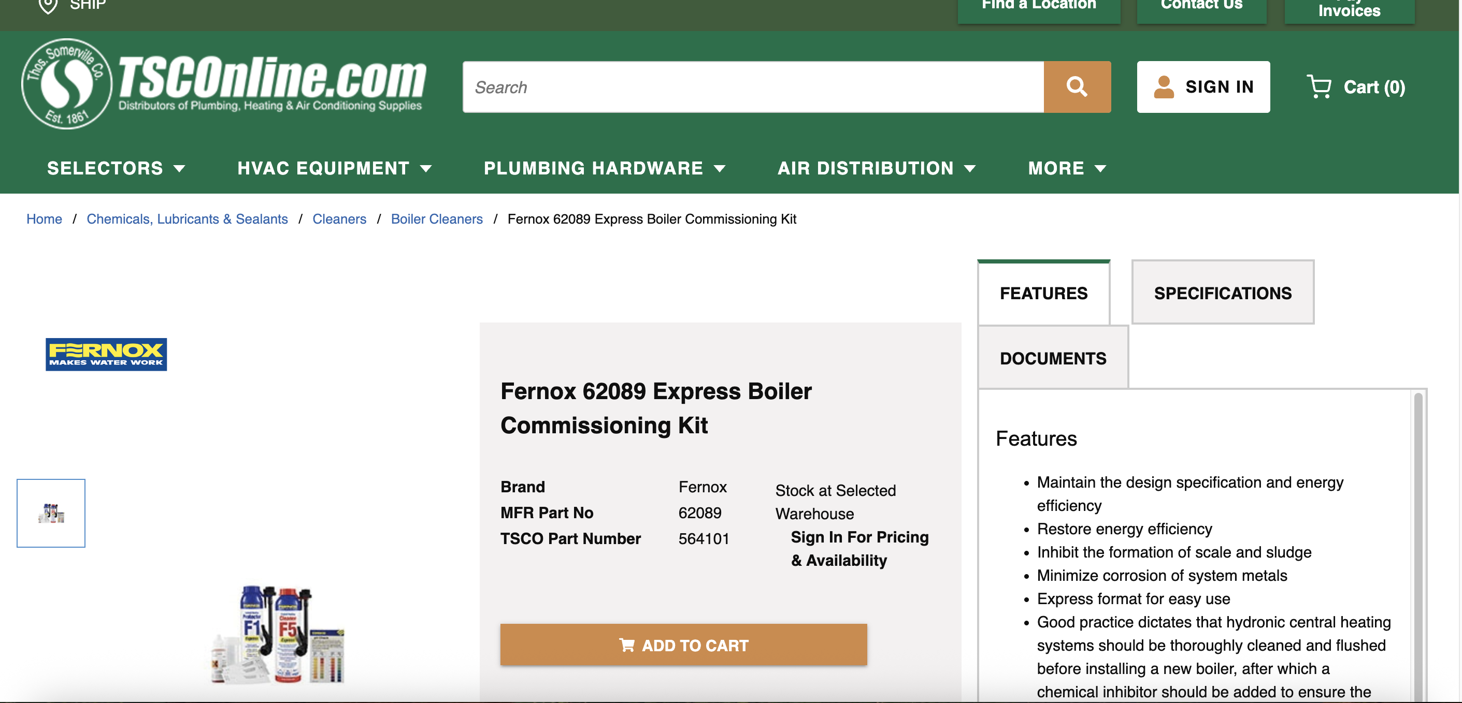Expand the Selectors dropdown menu
The height and width of the screenshot is (703, 1462).
click(x=116, y=168)
